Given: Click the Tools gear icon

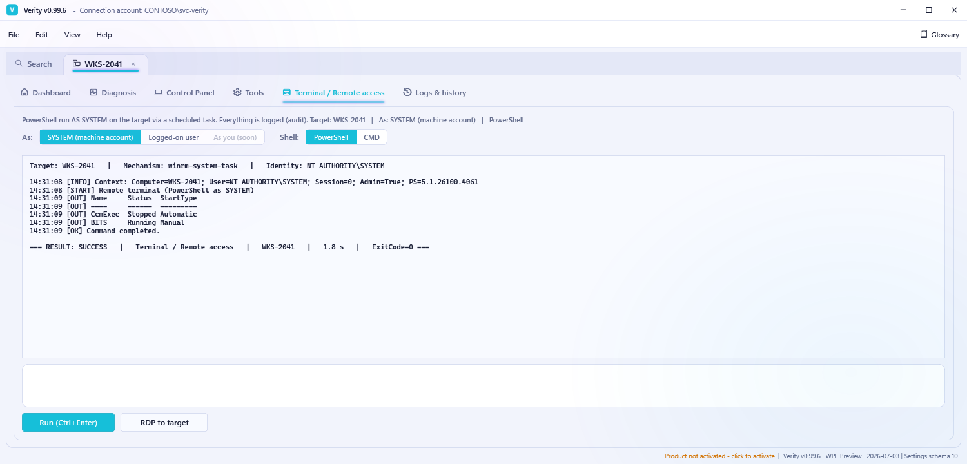Looking at the screenshot, I should coord(237,92).
